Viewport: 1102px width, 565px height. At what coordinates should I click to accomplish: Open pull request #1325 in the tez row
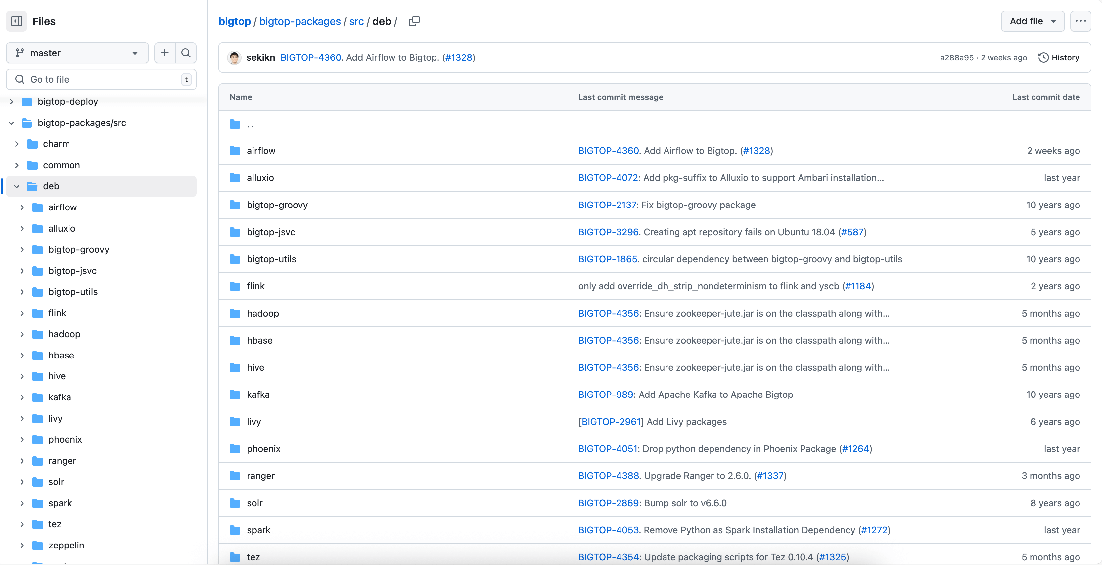pyautogui.click(x=833, y=557)
